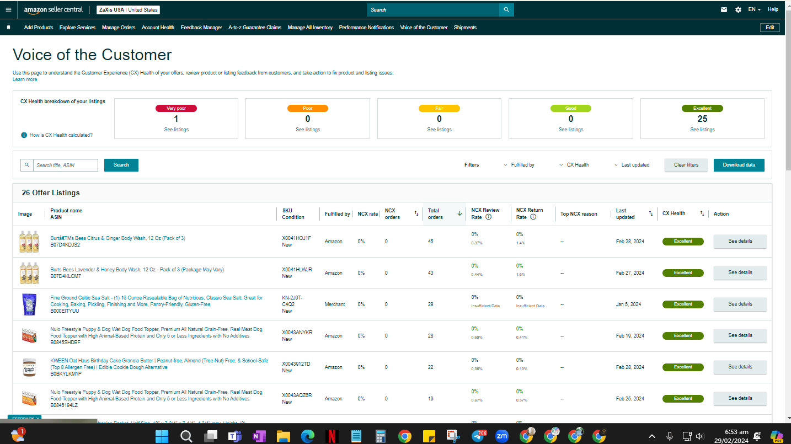See details for ASIN B0846194LZ

point(740,398)
